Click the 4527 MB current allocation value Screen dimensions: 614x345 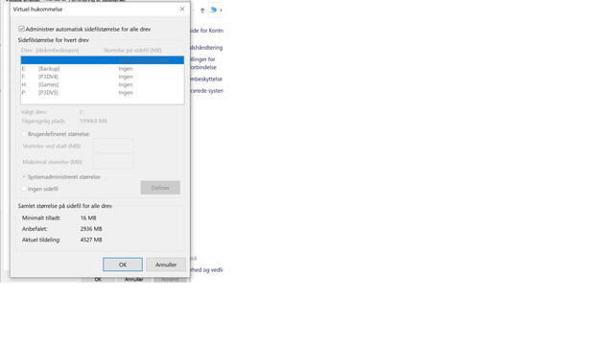(x=91, y=240)
